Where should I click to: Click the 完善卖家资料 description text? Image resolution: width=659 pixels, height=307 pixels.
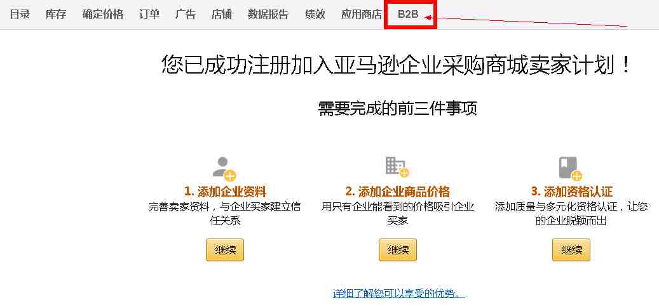[x=225, y=213]
